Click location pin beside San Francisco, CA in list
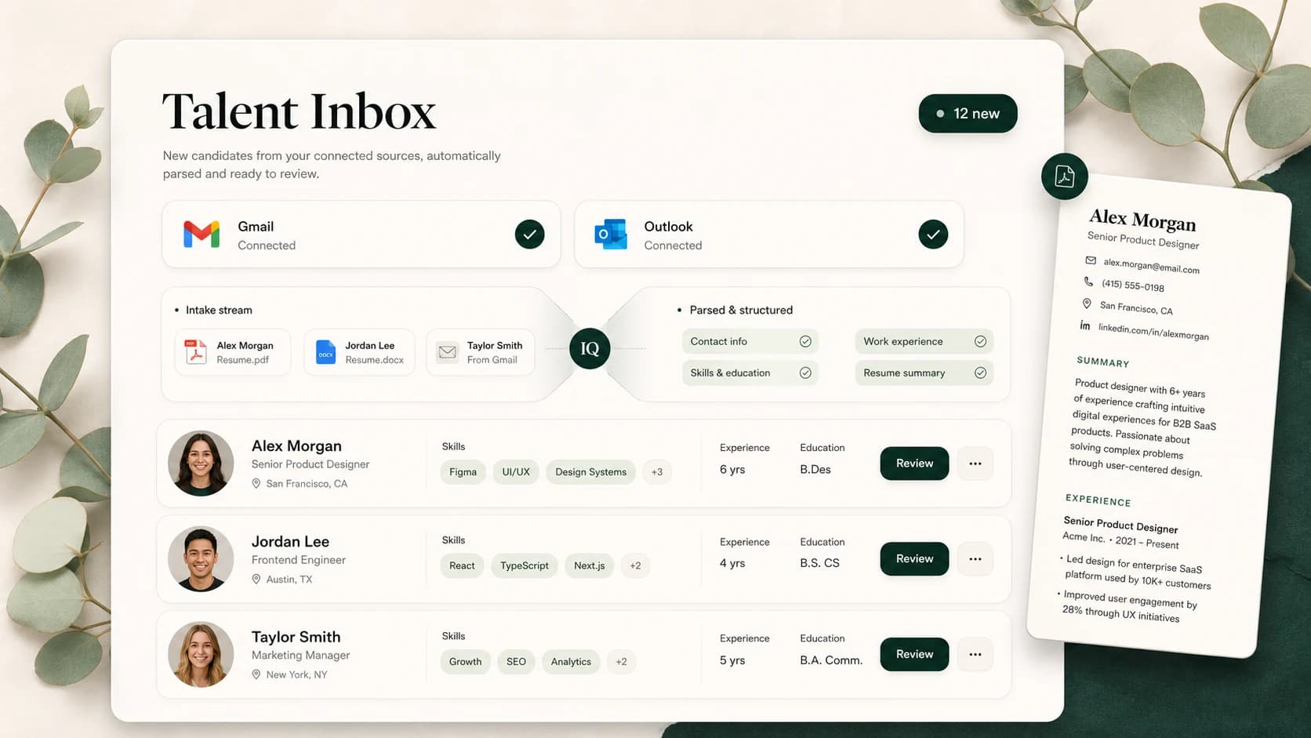Viewport: 1311px width, 738px height. 256,484
